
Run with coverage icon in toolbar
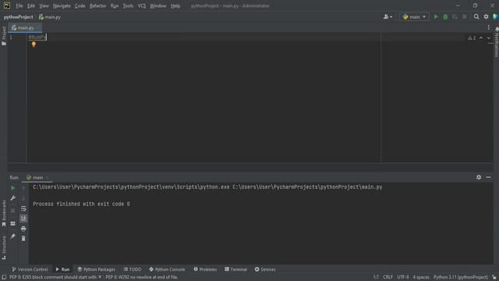(455, 16)
